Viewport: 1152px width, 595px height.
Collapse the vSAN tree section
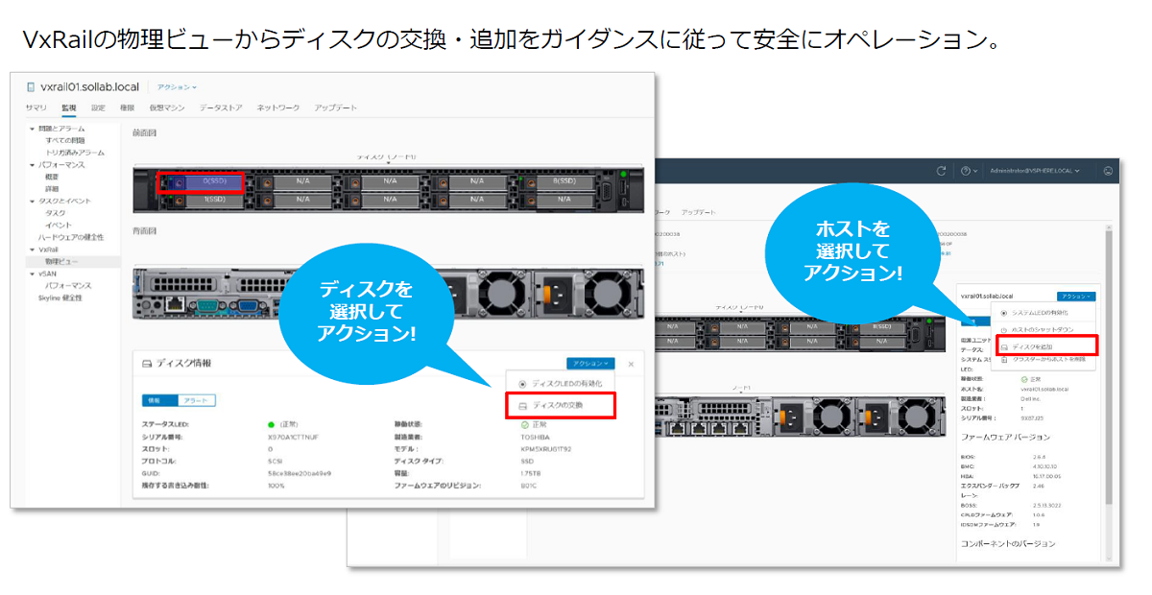(x=32, y=274)
